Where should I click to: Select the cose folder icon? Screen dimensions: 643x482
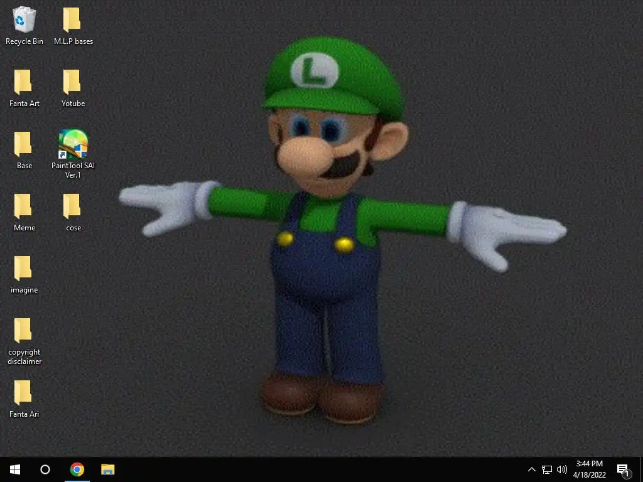click(x=72, y=206)
